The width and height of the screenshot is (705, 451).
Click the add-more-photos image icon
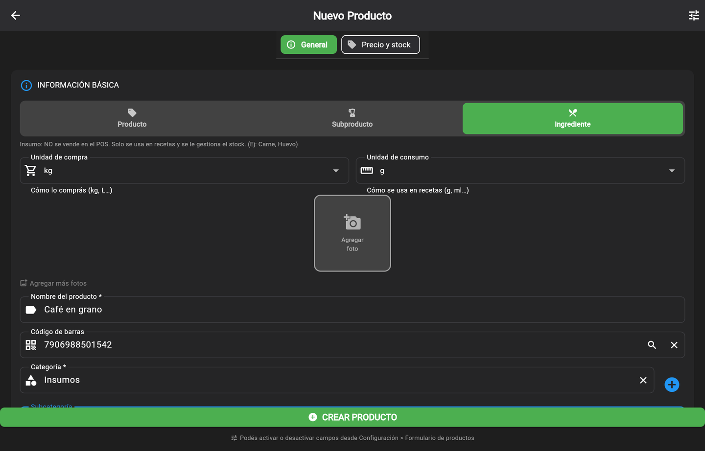23,283
